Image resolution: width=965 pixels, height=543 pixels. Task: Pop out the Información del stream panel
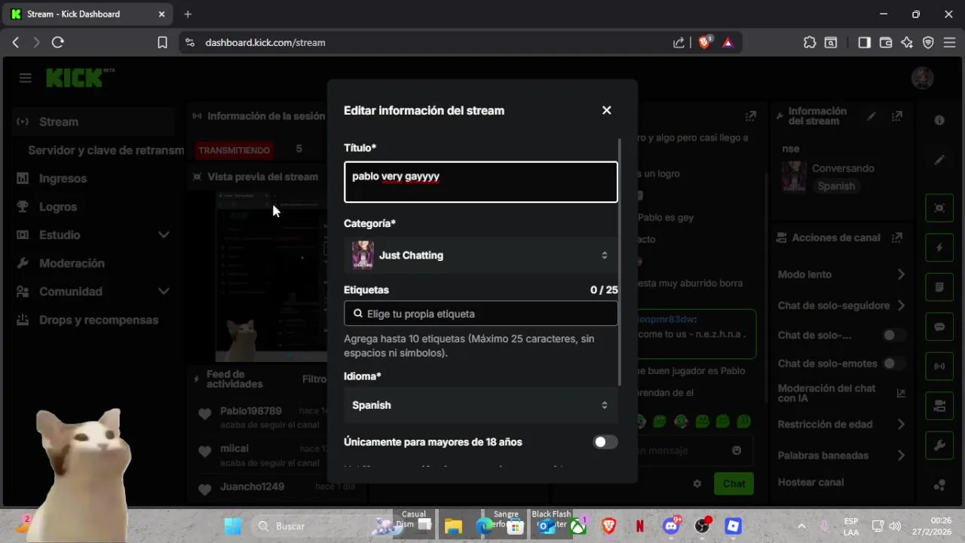point(896,116)
